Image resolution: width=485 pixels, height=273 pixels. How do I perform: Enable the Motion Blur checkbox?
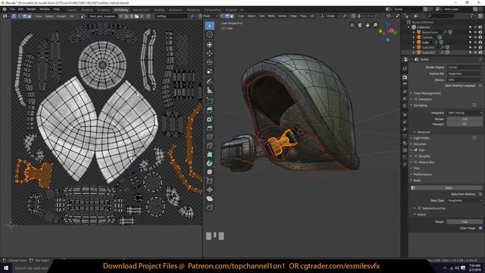pyautogui.click(x=416, y=162)
